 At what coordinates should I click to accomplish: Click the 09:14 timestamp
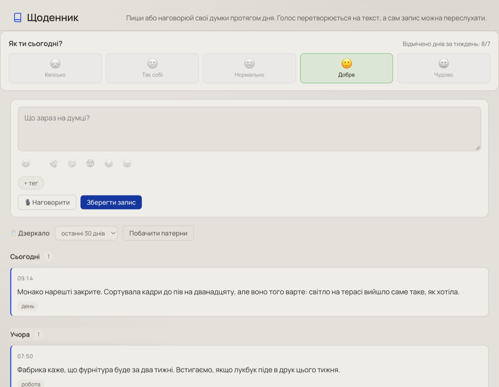tap(25, 278)
